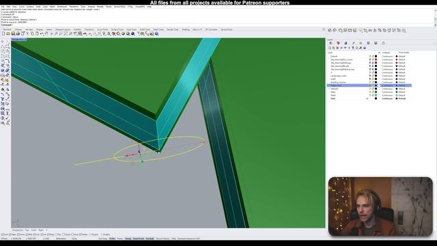
Task: Toggle Default layer visibility light bulb
Action: click(370, 56)
